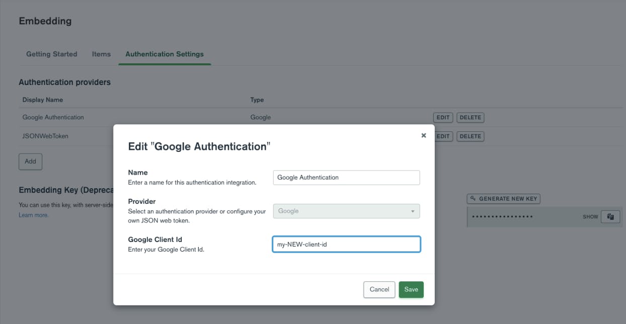Switch to the Getting Started tab
Image resolution: width=626 pixels, height=324 pixels.
pos(52,54)
